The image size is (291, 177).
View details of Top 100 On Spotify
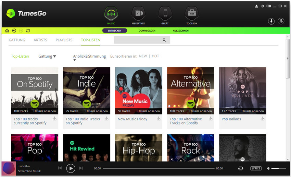click(45, 111)
